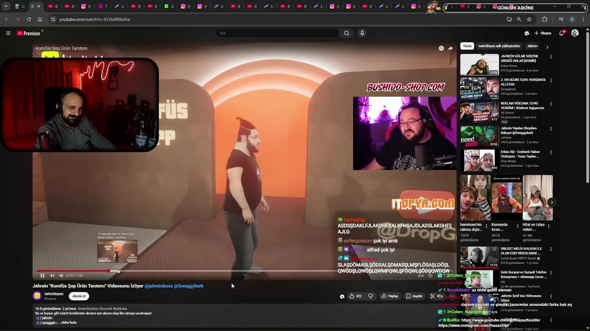Go to YouTube Premium home logo
The width and height of the screenshot is (590, 331).
click(x=29, y=33)
